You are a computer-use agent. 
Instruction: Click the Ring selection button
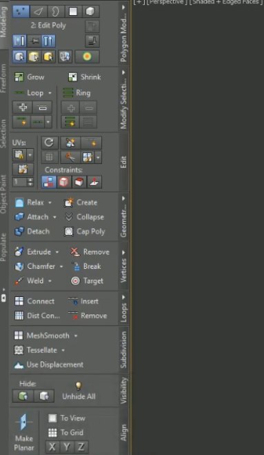coord(77,92)
